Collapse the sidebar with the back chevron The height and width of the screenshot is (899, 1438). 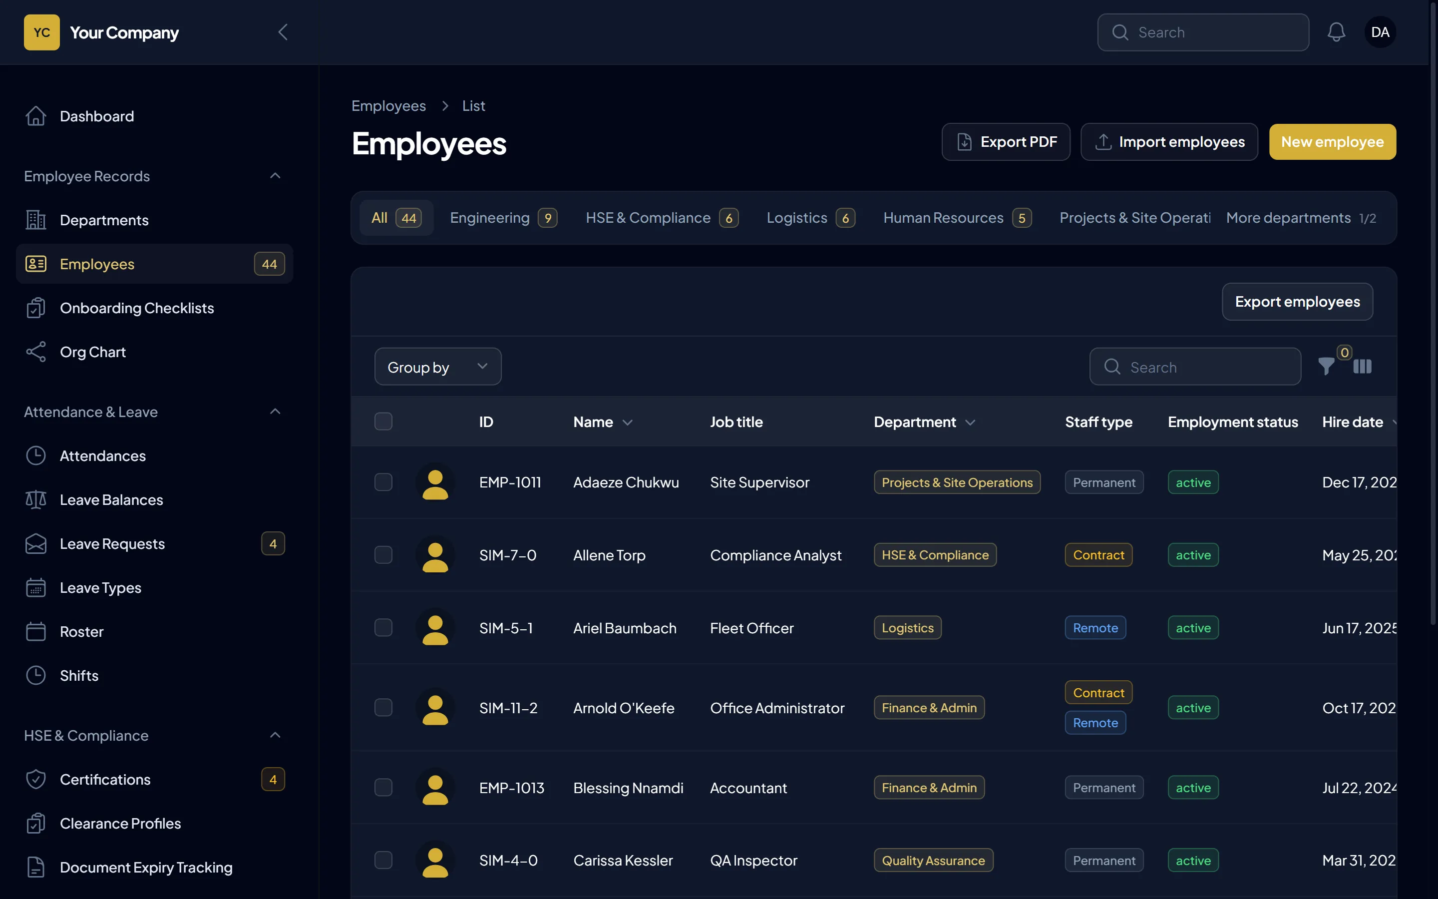pos(283,32)
